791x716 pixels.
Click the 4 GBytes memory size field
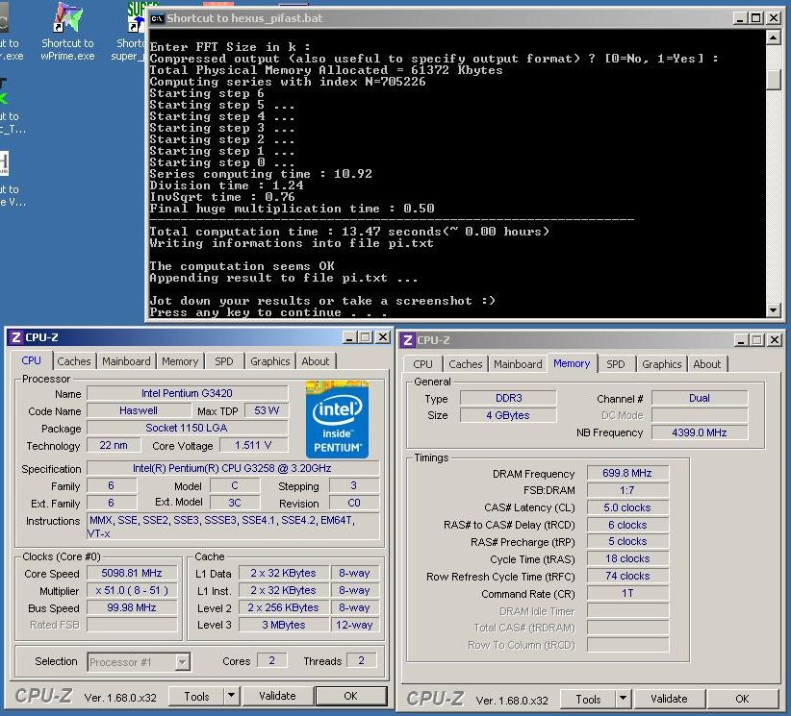[x=508, y=415]
